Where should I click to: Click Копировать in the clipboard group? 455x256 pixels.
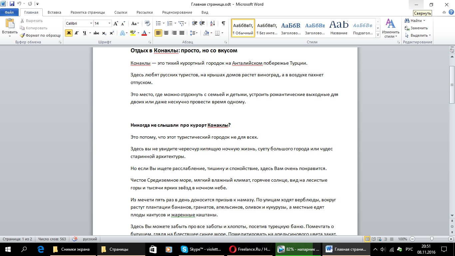click(x=33, y=28)
